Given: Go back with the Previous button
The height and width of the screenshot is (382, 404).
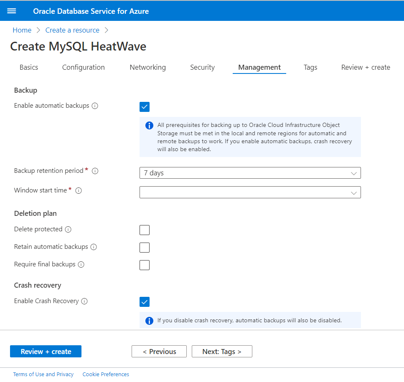Looking at the screenshot, I should (159, 352).
